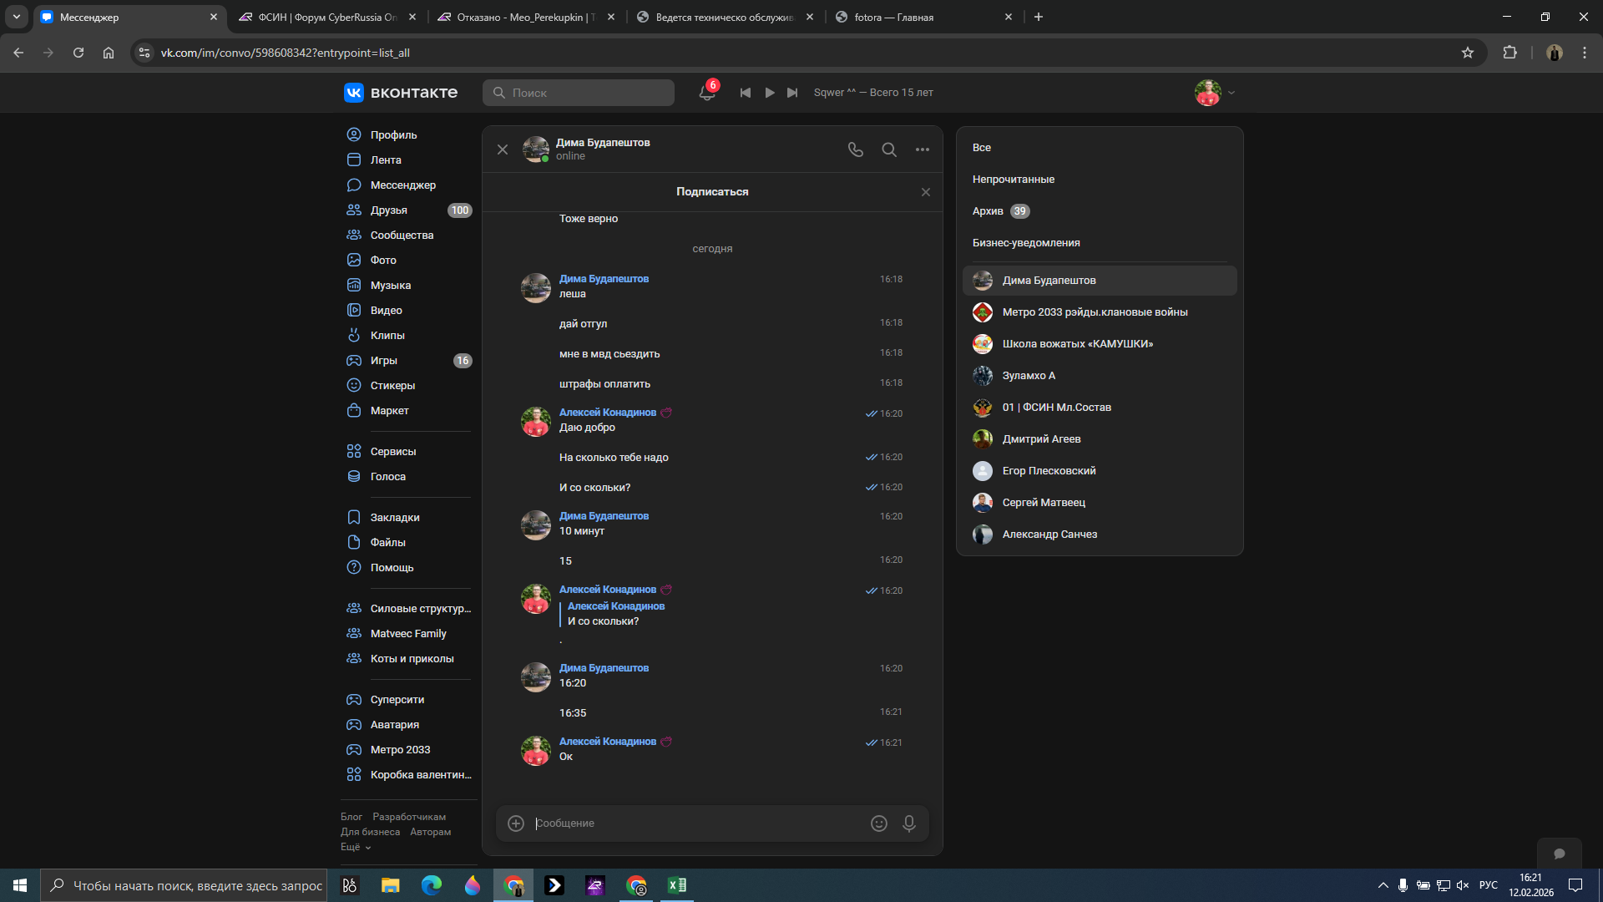Open the conversation three-dots menu
The width and height of the screenshot is (1603, 902).
pos(922,149)
